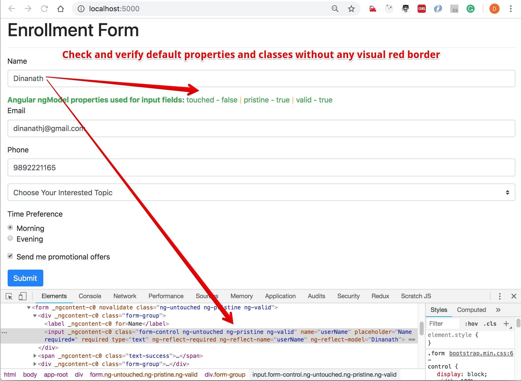This screenshot has height=381, width=521.
Task: Click the zoom magnifier icon in address bar
Action: coord(335,9)
